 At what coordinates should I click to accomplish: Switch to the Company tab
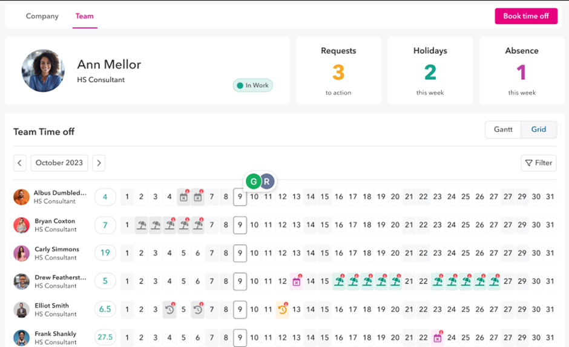click(42, 16)
